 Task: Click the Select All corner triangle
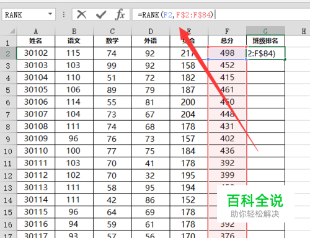coord(12,31)
